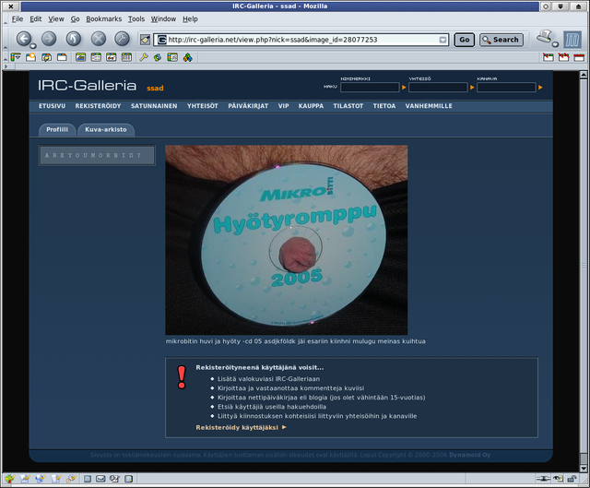Image resolution: width=590 pixels, height=488 pixels.
Task: Select the Profiili tab
Action: 56,129
